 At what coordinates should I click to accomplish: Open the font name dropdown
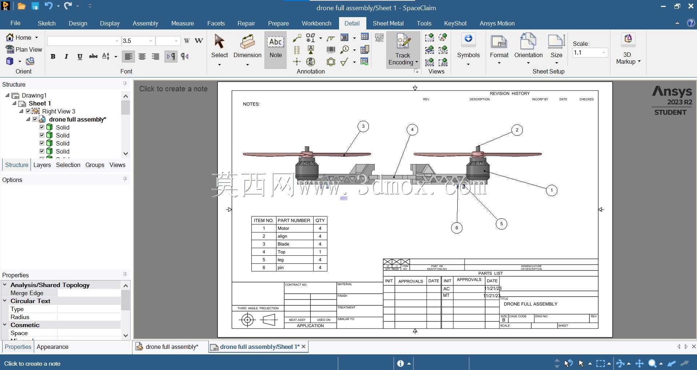tap(116, 41)
